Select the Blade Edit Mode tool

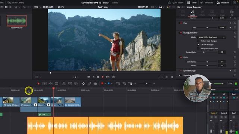[x=56, y=83]
